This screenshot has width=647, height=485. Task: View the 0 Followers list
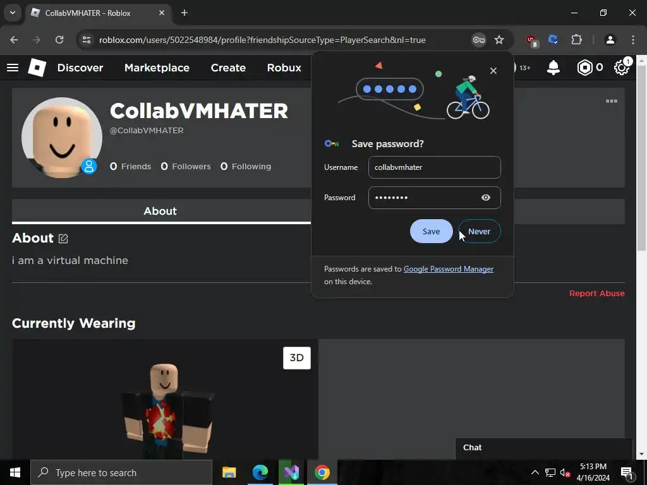point(186,167)
